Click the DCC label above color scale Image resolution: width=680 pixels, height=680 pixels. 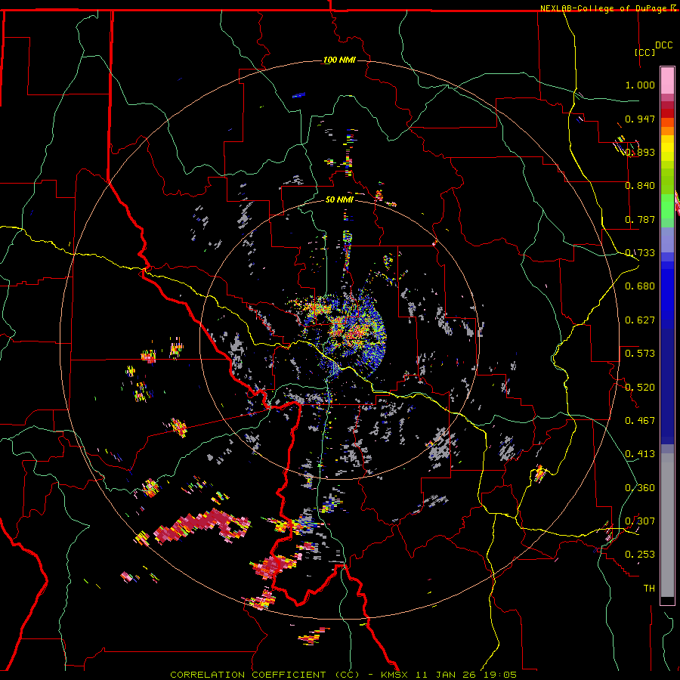(x=663, y=45)
